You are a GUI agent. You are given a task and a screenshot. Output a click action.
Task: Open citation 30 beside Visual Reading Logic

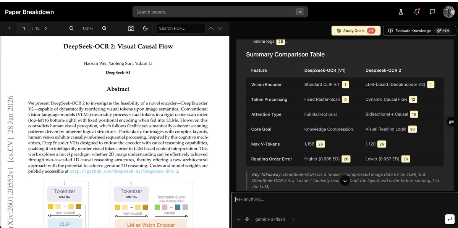pos(412,129)
